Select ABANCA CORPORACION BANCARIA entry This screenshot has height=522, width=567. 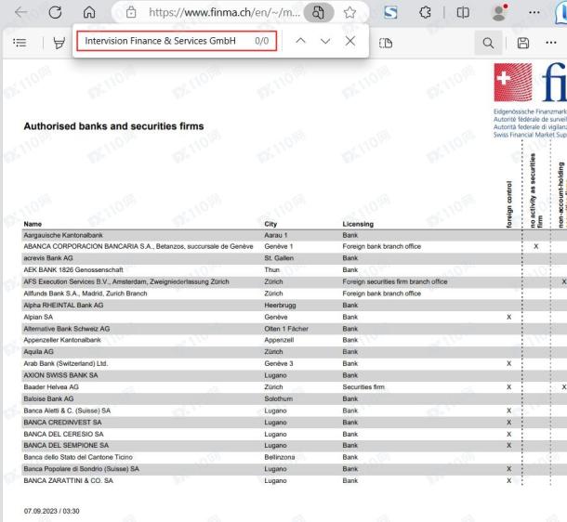138,246
